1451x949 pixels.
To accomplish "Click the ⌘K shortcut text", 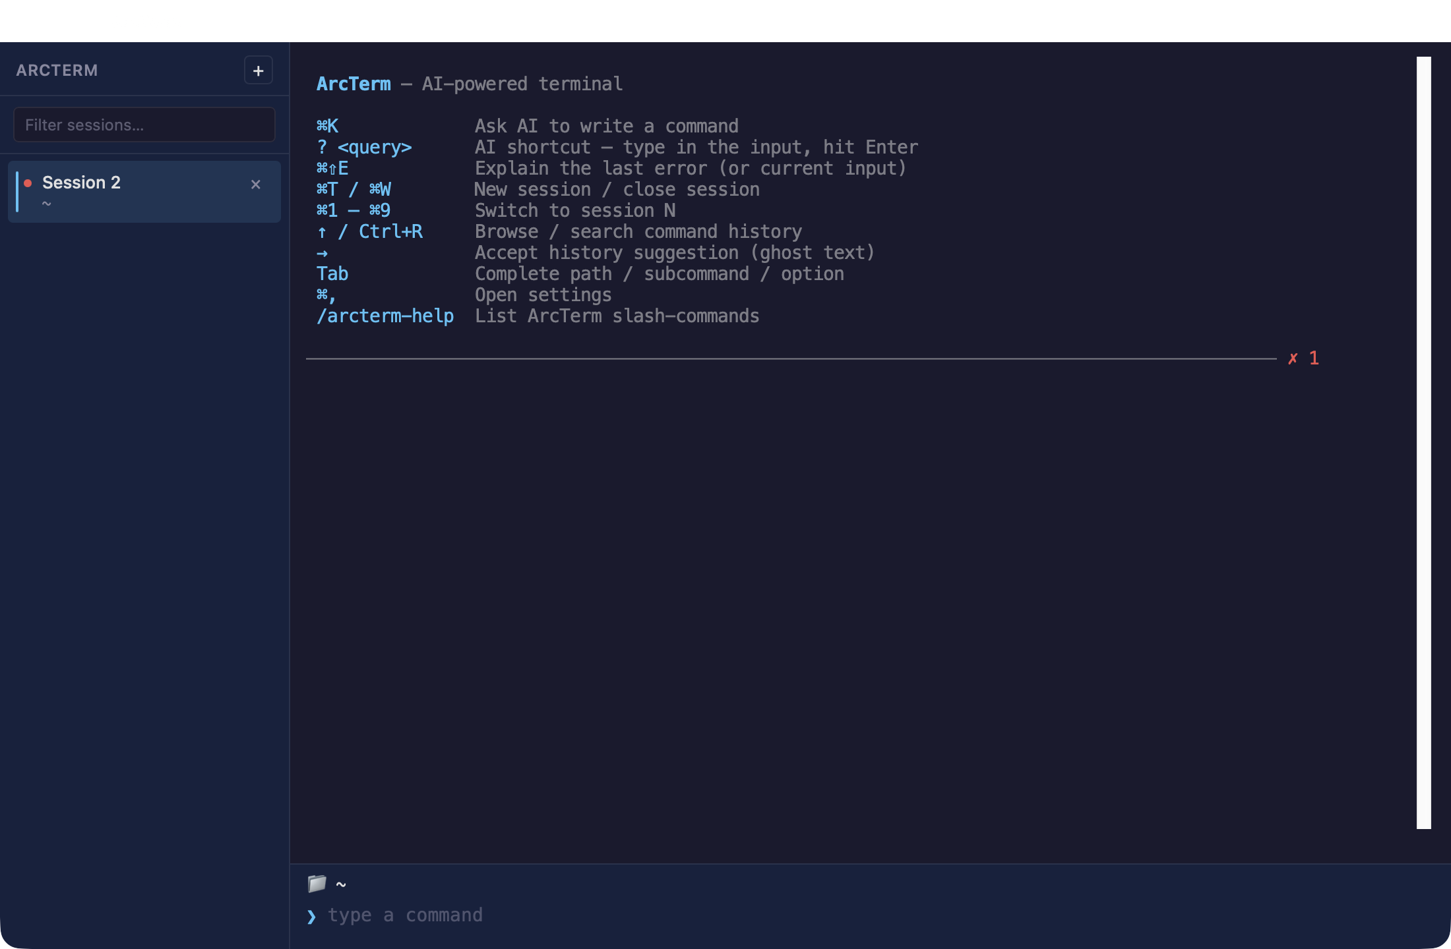I will coord(327,126).
